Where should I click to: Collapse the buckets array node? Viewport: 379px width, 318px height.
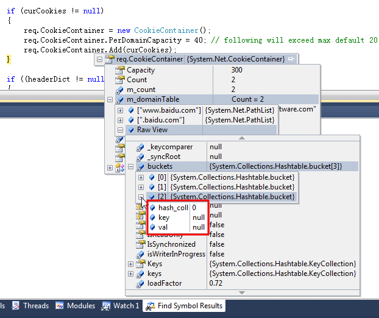pos(131,166)
